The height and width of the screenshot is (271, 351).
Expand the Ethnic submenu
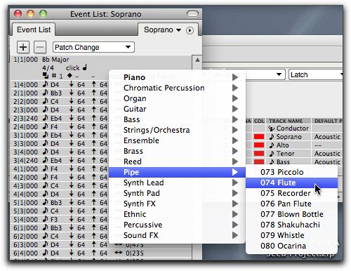(177, 214)
